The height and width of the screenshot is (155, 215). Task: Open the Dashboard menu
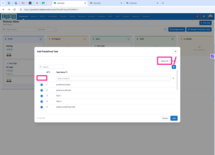23,16
